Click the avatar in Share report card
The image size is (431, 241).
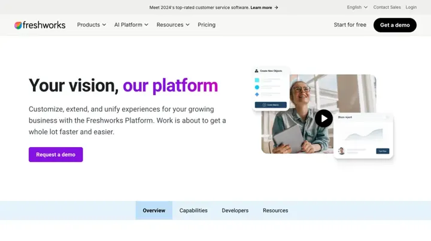[x=341, y=151]
